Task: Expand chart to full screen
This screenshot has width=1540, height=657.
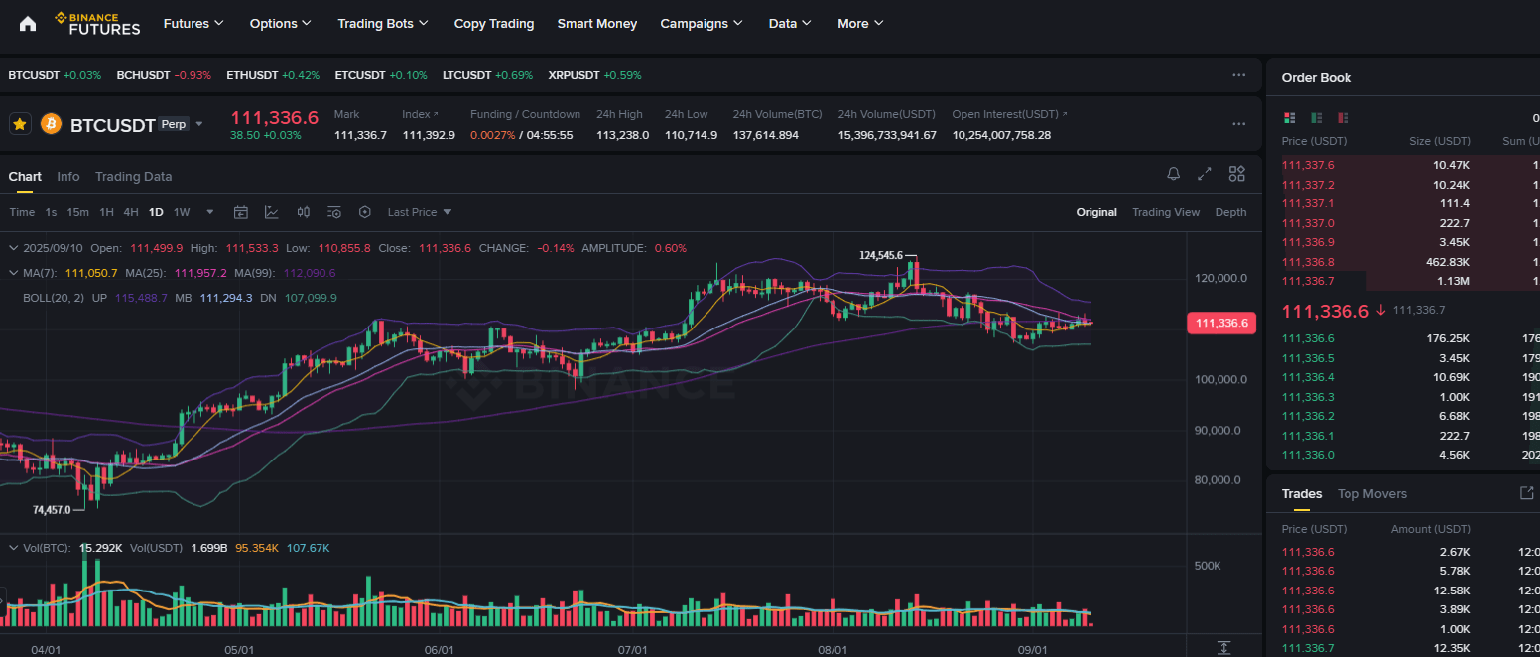Action: (1205, 174)
